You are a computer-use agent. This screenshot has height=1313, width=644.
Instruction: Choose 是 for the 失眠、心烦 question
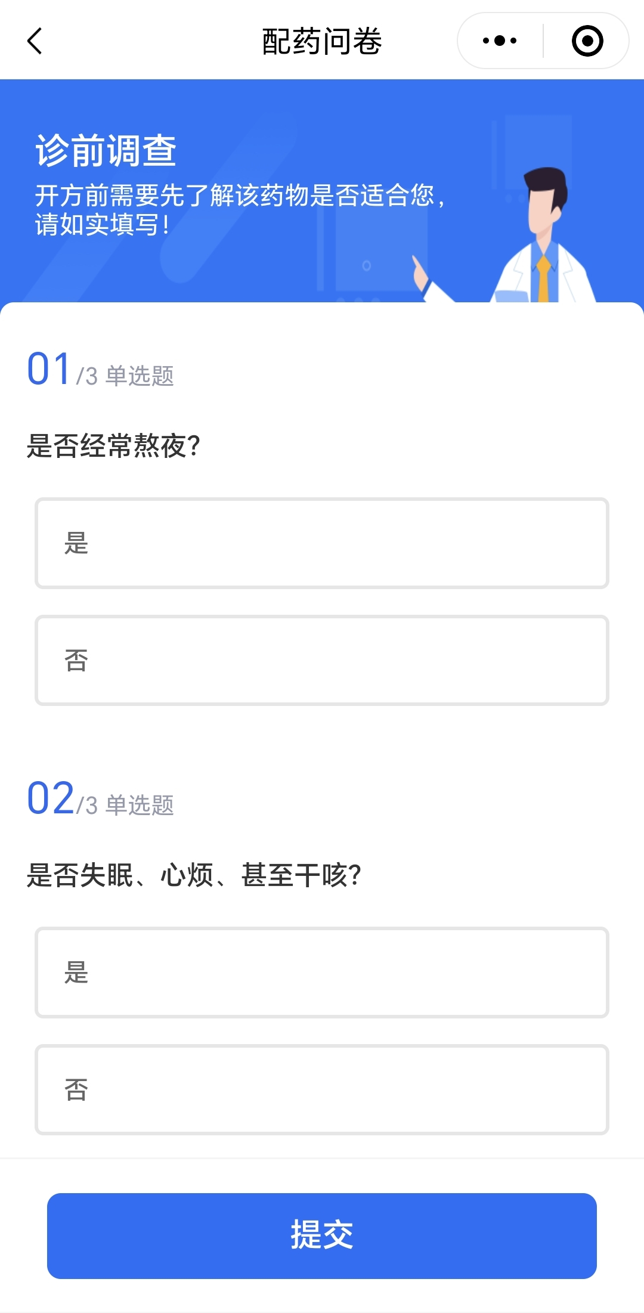[322, 973]
